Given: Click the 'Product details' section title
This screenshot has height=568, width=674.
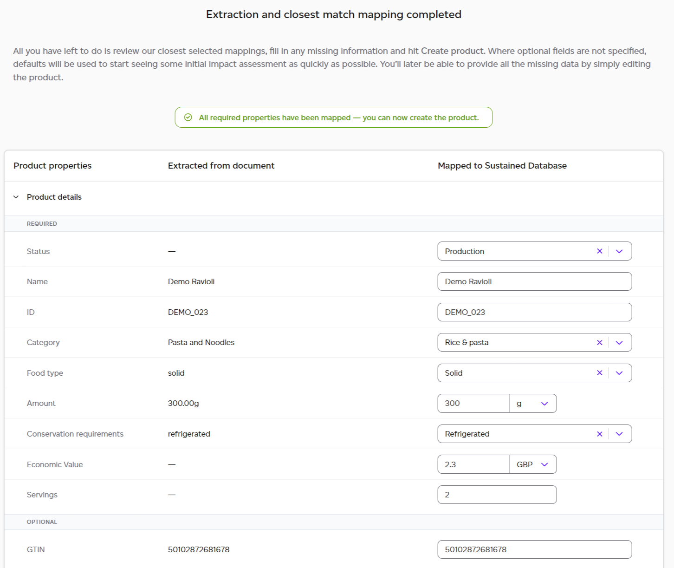Looking at the screenshot, I should 54,197.
